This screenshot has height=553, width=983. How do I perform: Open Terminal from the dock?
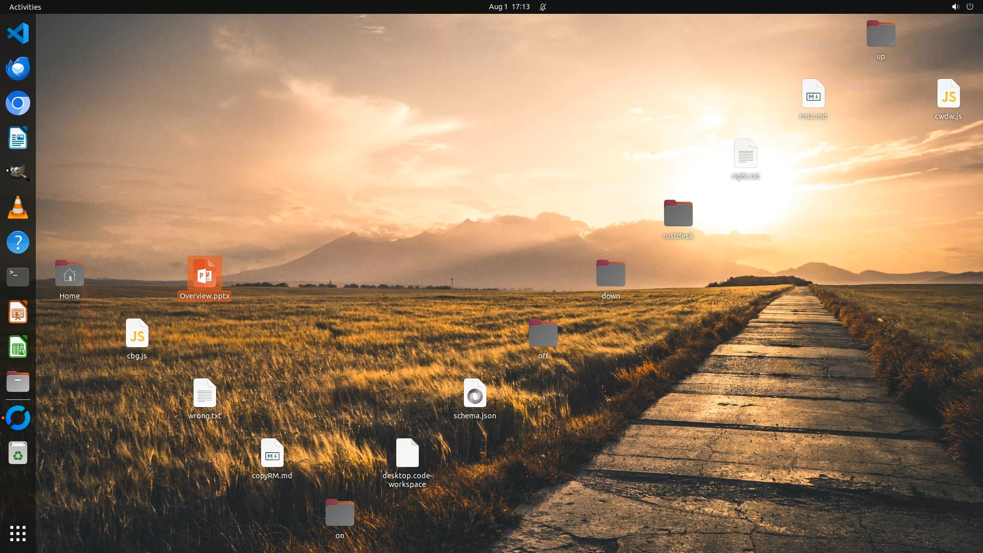pyautogui.click(x=18, y=277)
